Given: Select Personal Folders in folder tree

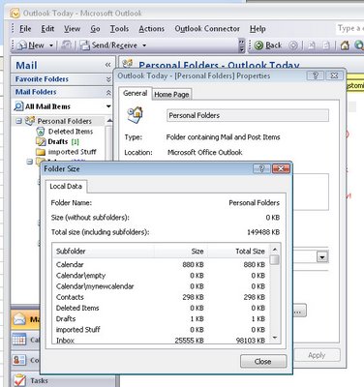Looking at the screenshot, I should (x=64, y=121).
